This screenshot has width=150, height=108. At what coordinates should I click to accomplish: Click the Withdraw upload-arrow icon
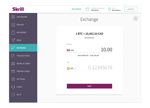tap(13, 32)
